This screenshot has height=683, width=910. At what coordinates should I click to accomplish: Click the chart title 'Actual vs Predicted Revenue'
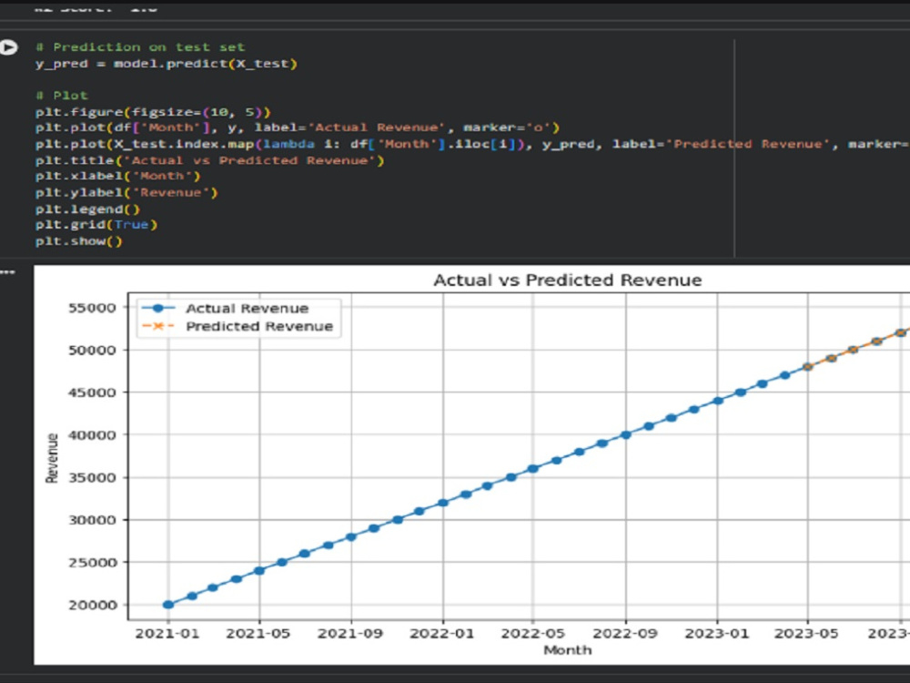coord(568,280)
